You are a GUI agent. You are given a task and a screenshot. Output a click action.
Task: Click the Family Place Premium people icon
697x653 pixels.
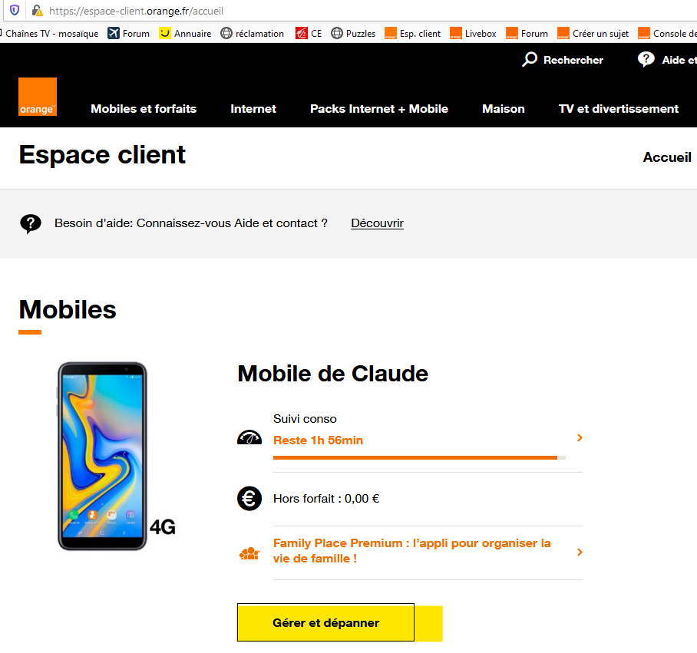249,552
